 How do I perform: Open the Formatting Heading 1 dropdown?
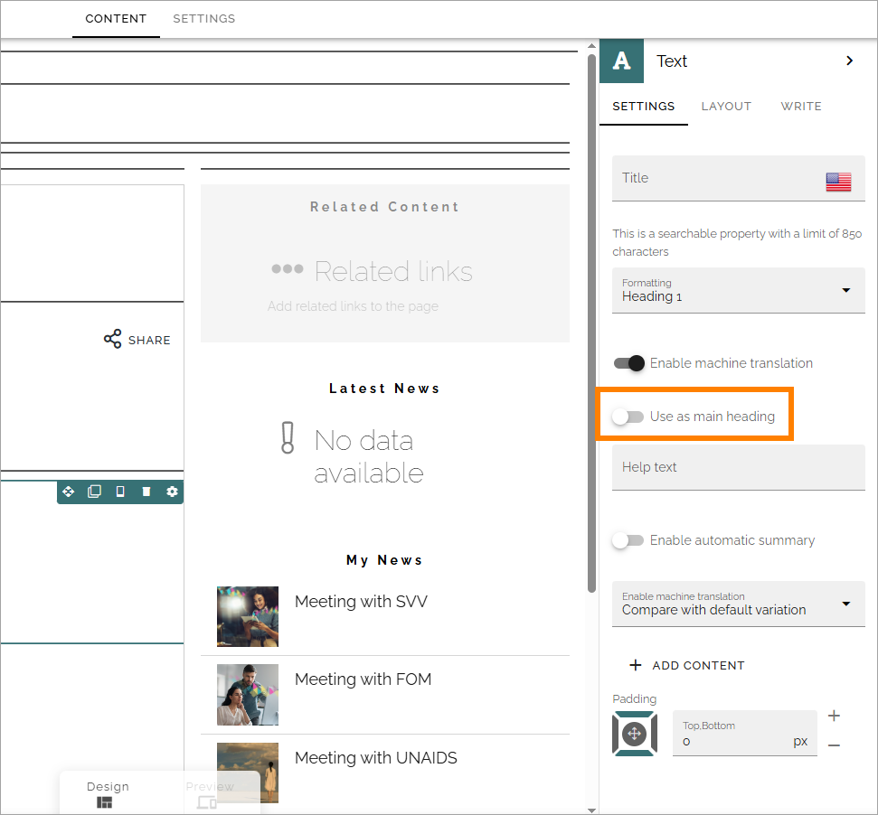(738, 290)
